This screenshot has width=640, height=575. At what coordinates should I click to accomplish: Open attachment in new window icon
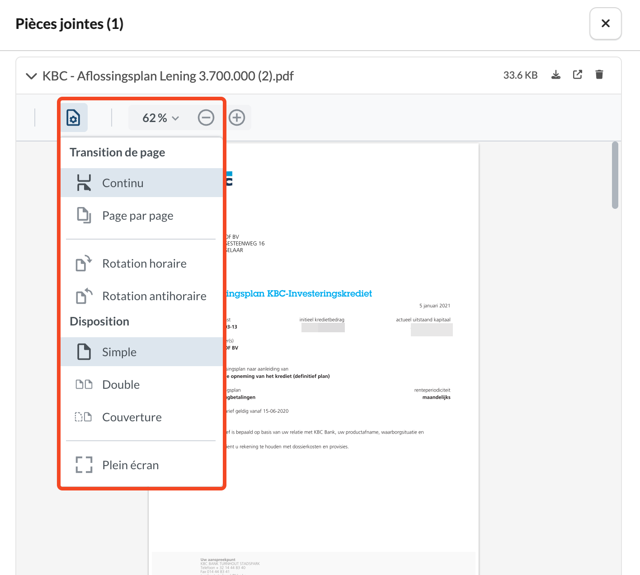pyautogui.click(x=578, y=75)
